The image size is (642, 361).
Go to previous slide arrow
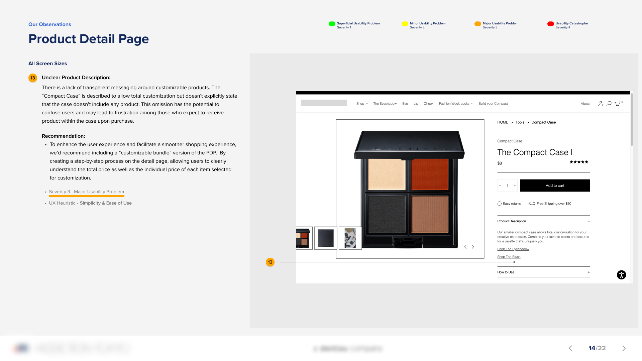570,348
